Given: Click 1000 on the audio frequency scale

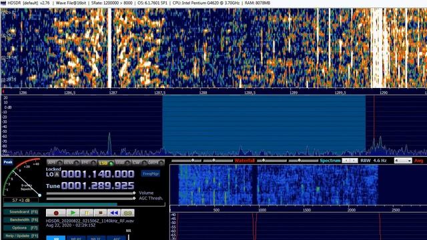Looking at the screenshot, I should pyautogui.click(x=262, y=210).
